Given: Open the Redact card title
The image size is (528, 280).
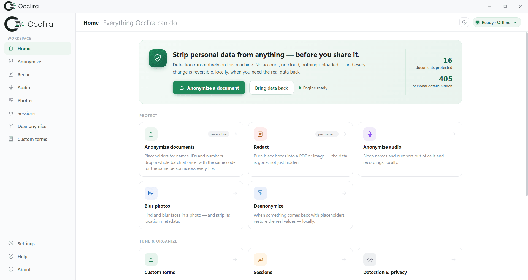Looking at the screenshot, I should 261,147.
